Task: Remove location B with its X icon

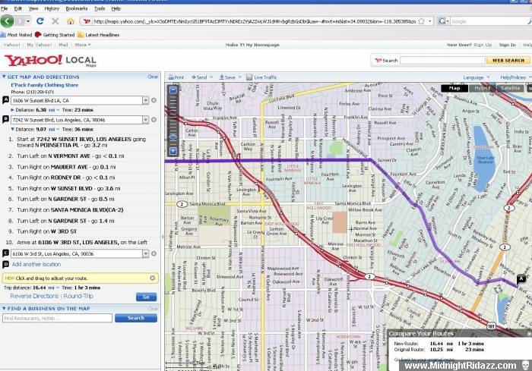Action: coord(154,120)
